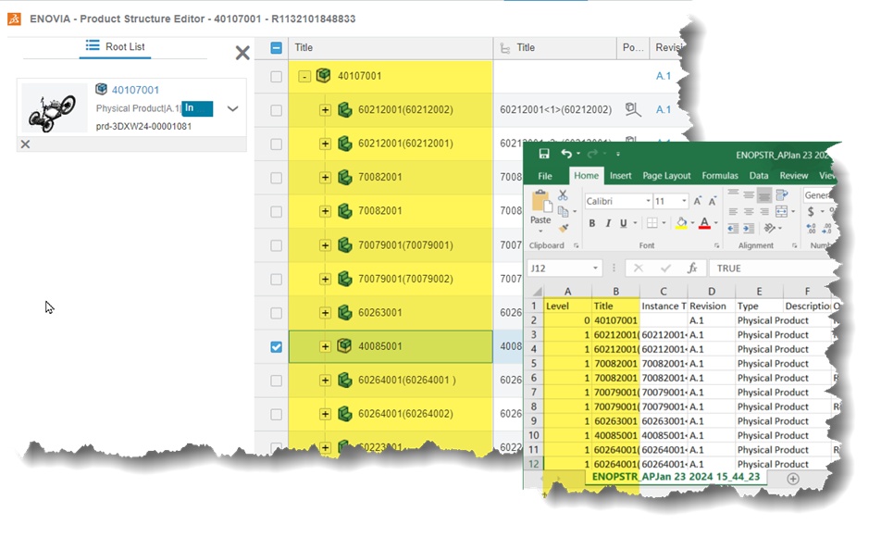
Task: Click the Insert Function fx icon
Action: (692, 268)
